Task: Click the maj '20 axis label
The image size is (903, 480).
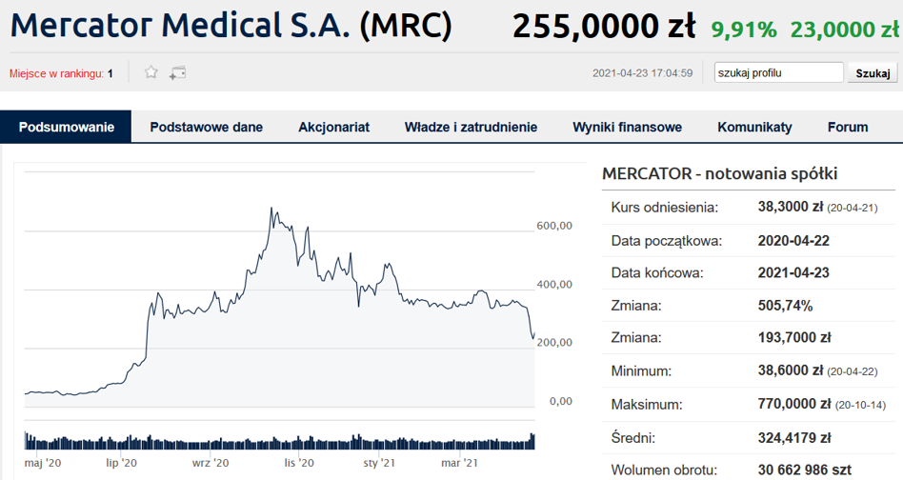Action: pyautogui.click(x=43, y=463)
